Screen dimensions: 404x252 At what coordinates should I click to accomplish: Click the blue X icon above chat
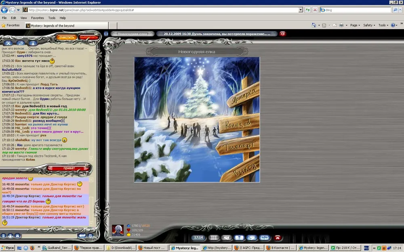point(8,43)
